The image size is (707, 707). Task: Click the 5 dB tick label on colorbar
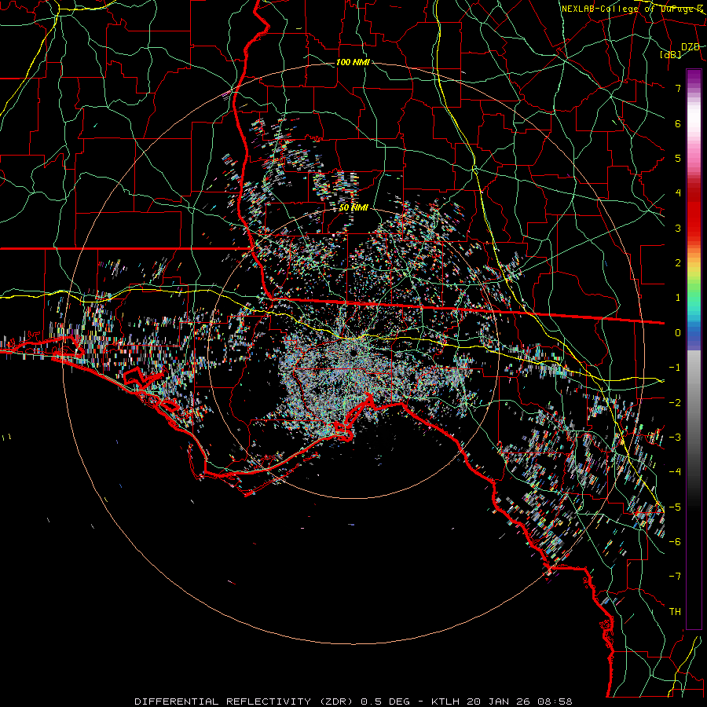678,158
